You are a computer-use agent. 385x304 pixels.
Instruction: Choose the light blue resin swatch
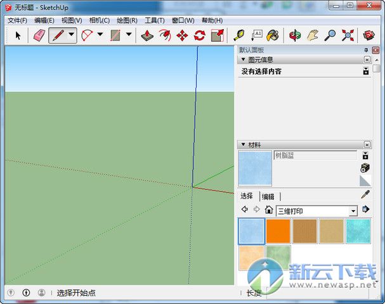click(x=251, y=231)
